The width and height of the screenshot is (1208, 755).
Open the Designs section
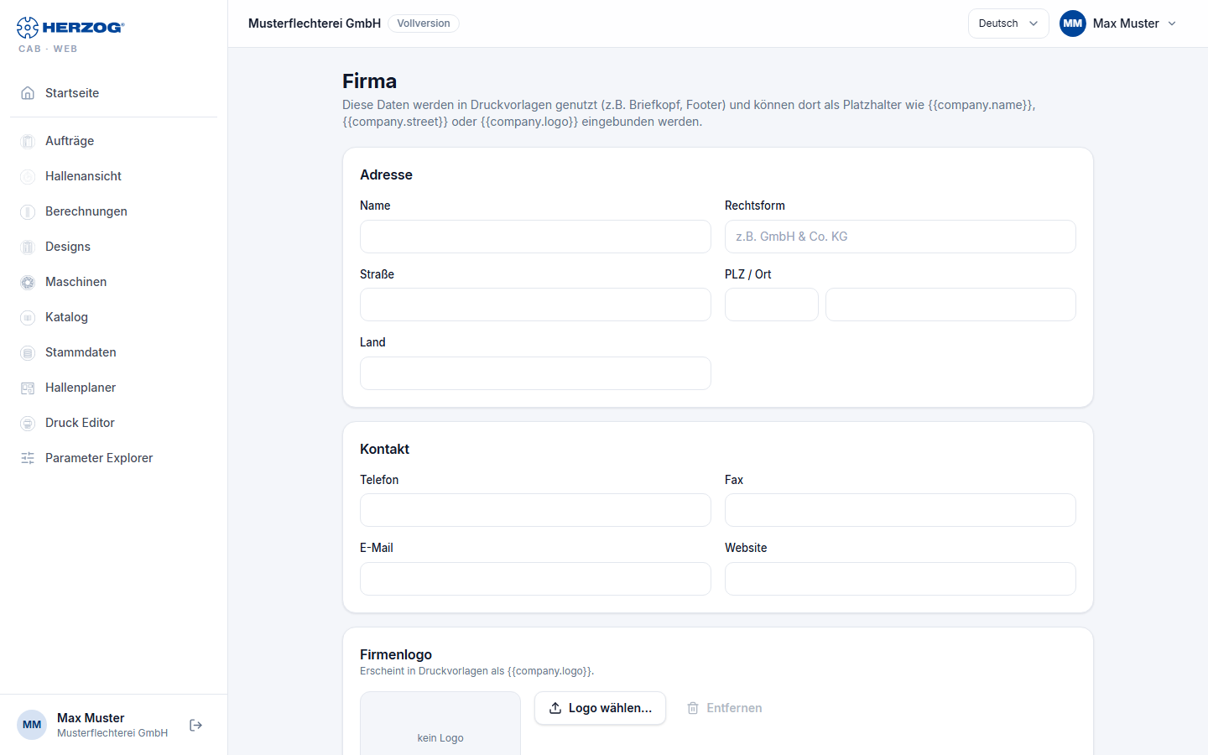tap(114, 247)
